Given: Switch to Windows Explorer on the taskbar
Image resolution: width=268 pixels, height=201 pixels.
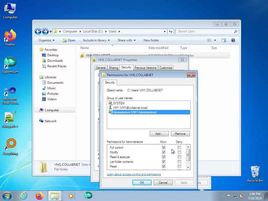Looking at the screenshot, I should [x=55, y=196].
